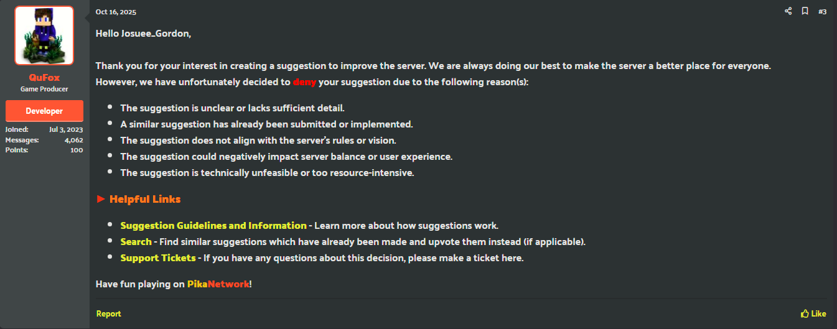The image size is (837, 329).
Task: Report this post
Action: coord(108,313)
